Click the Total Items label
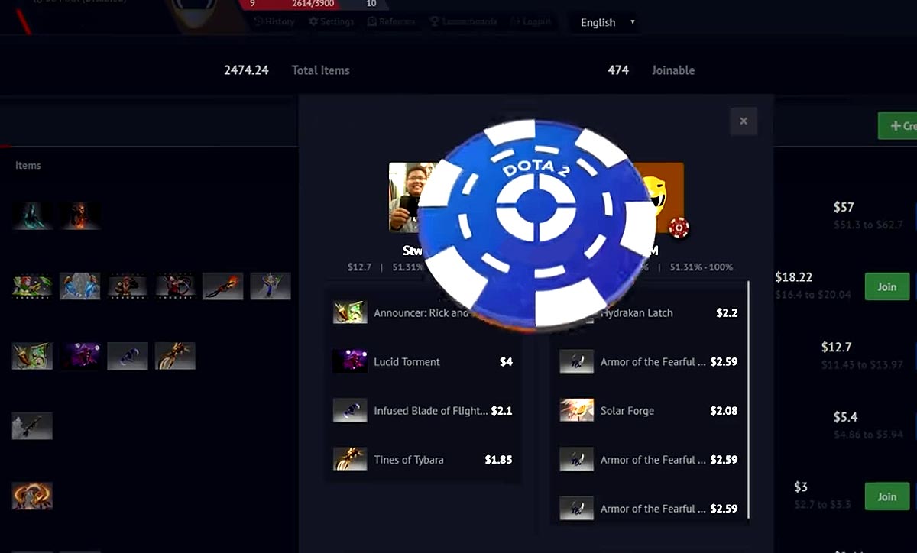917x553 pixels. click(320, 70)
